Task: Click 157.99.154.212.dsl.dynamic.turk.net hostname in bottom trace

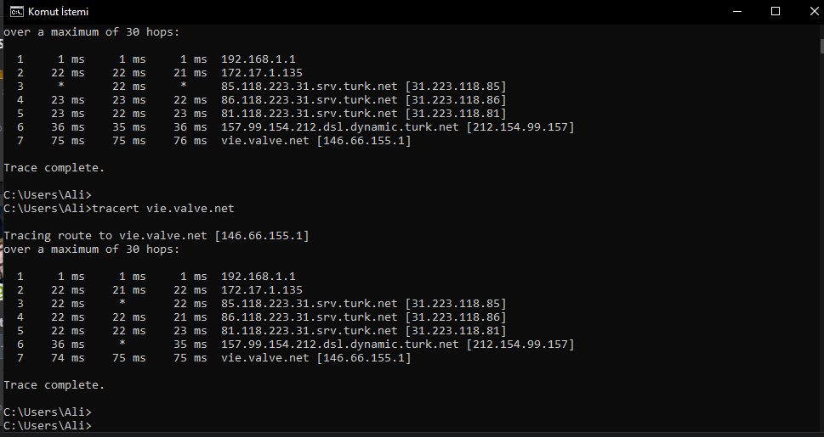Action: [340, 345]
